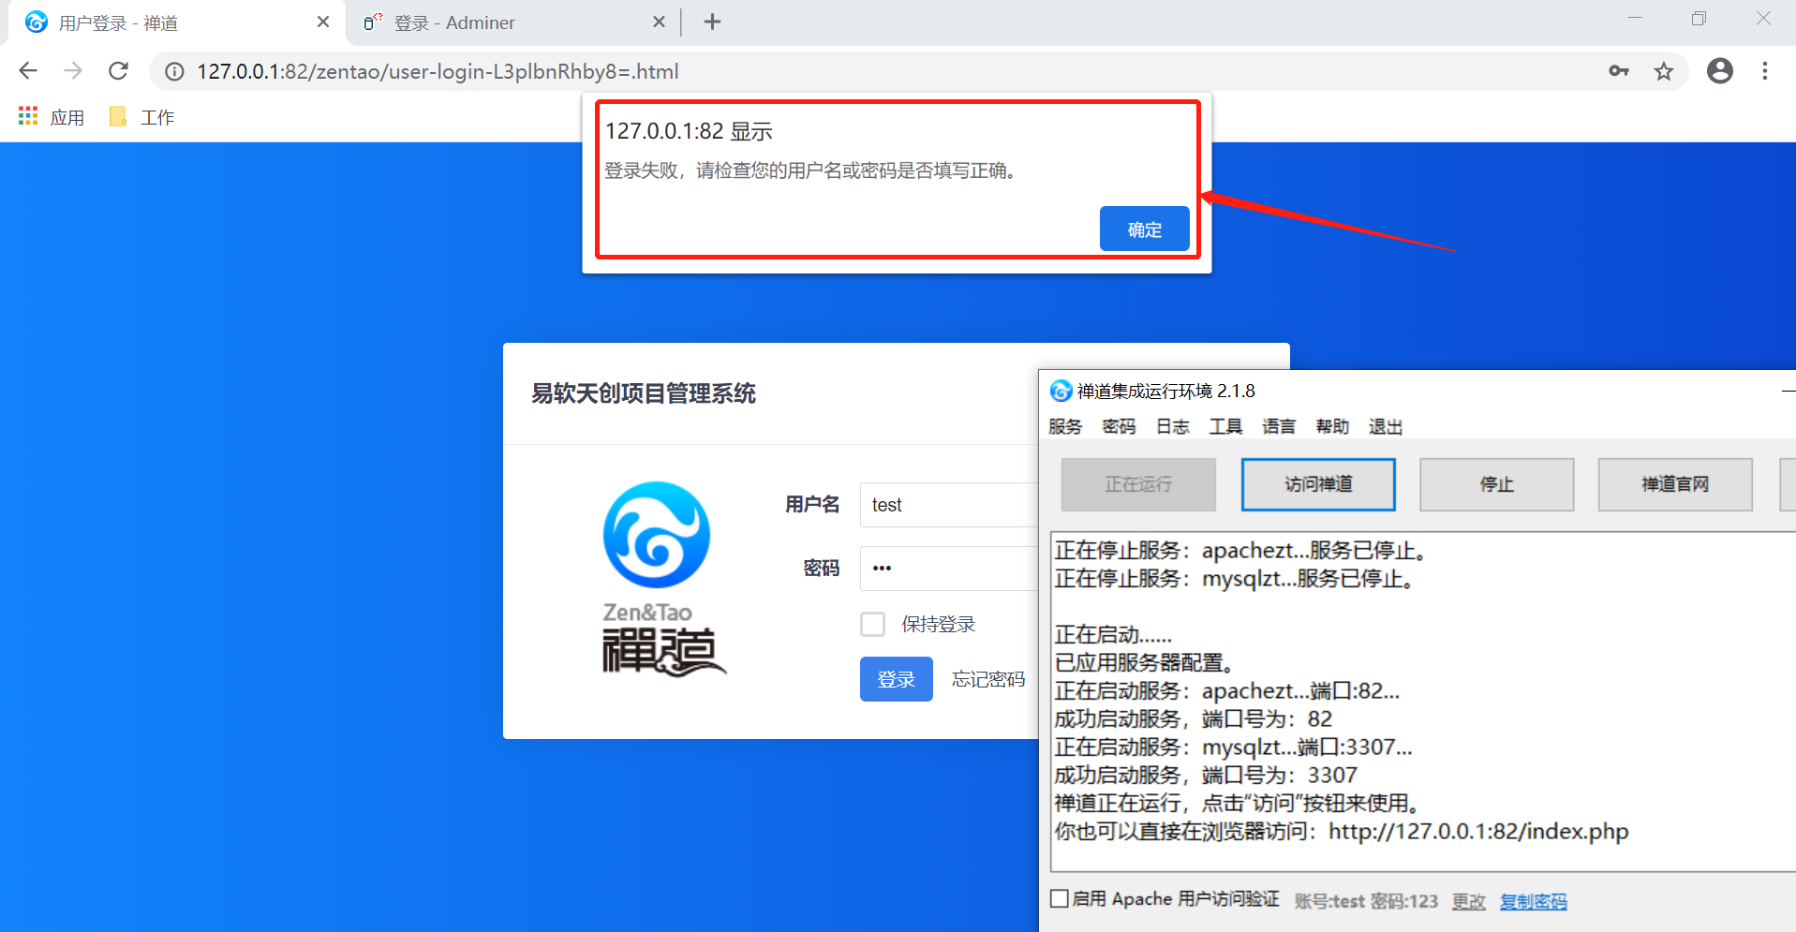Click the browser back arrow
1796x932 pixels.
28,71
